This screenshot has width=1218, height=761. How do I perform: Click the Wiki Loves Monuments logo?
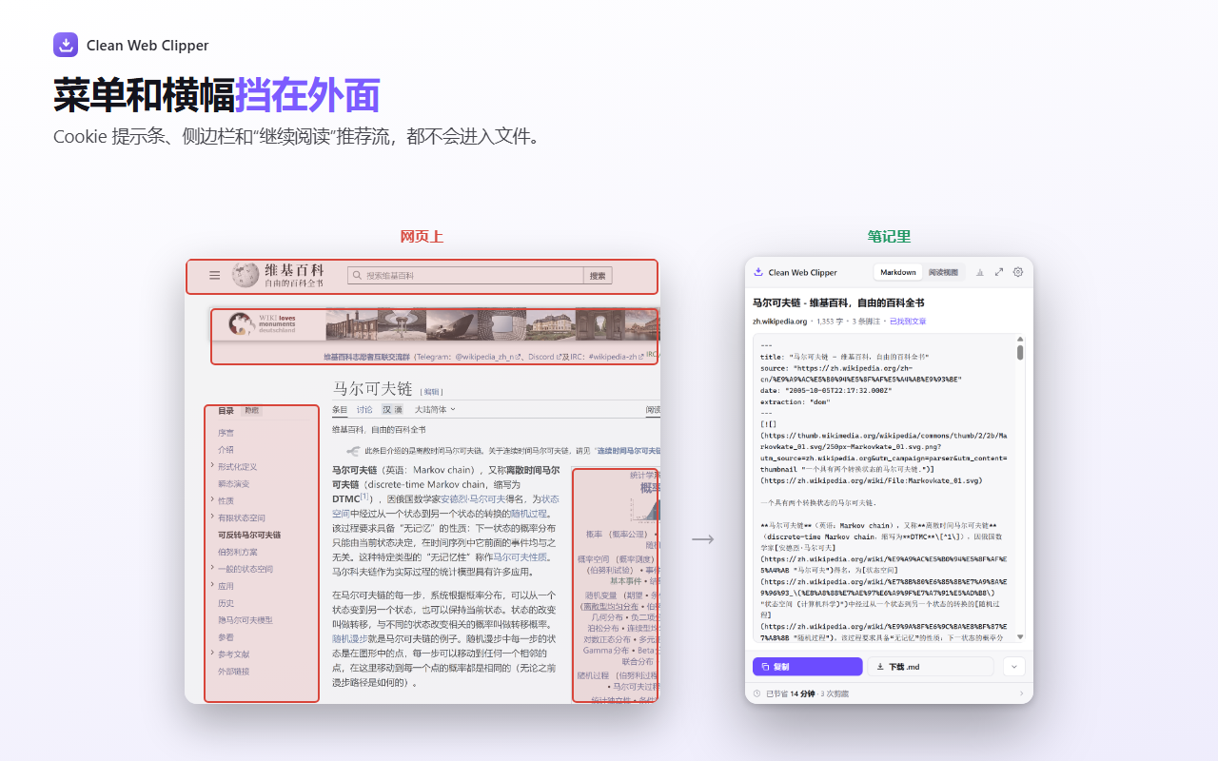point(263,323)
